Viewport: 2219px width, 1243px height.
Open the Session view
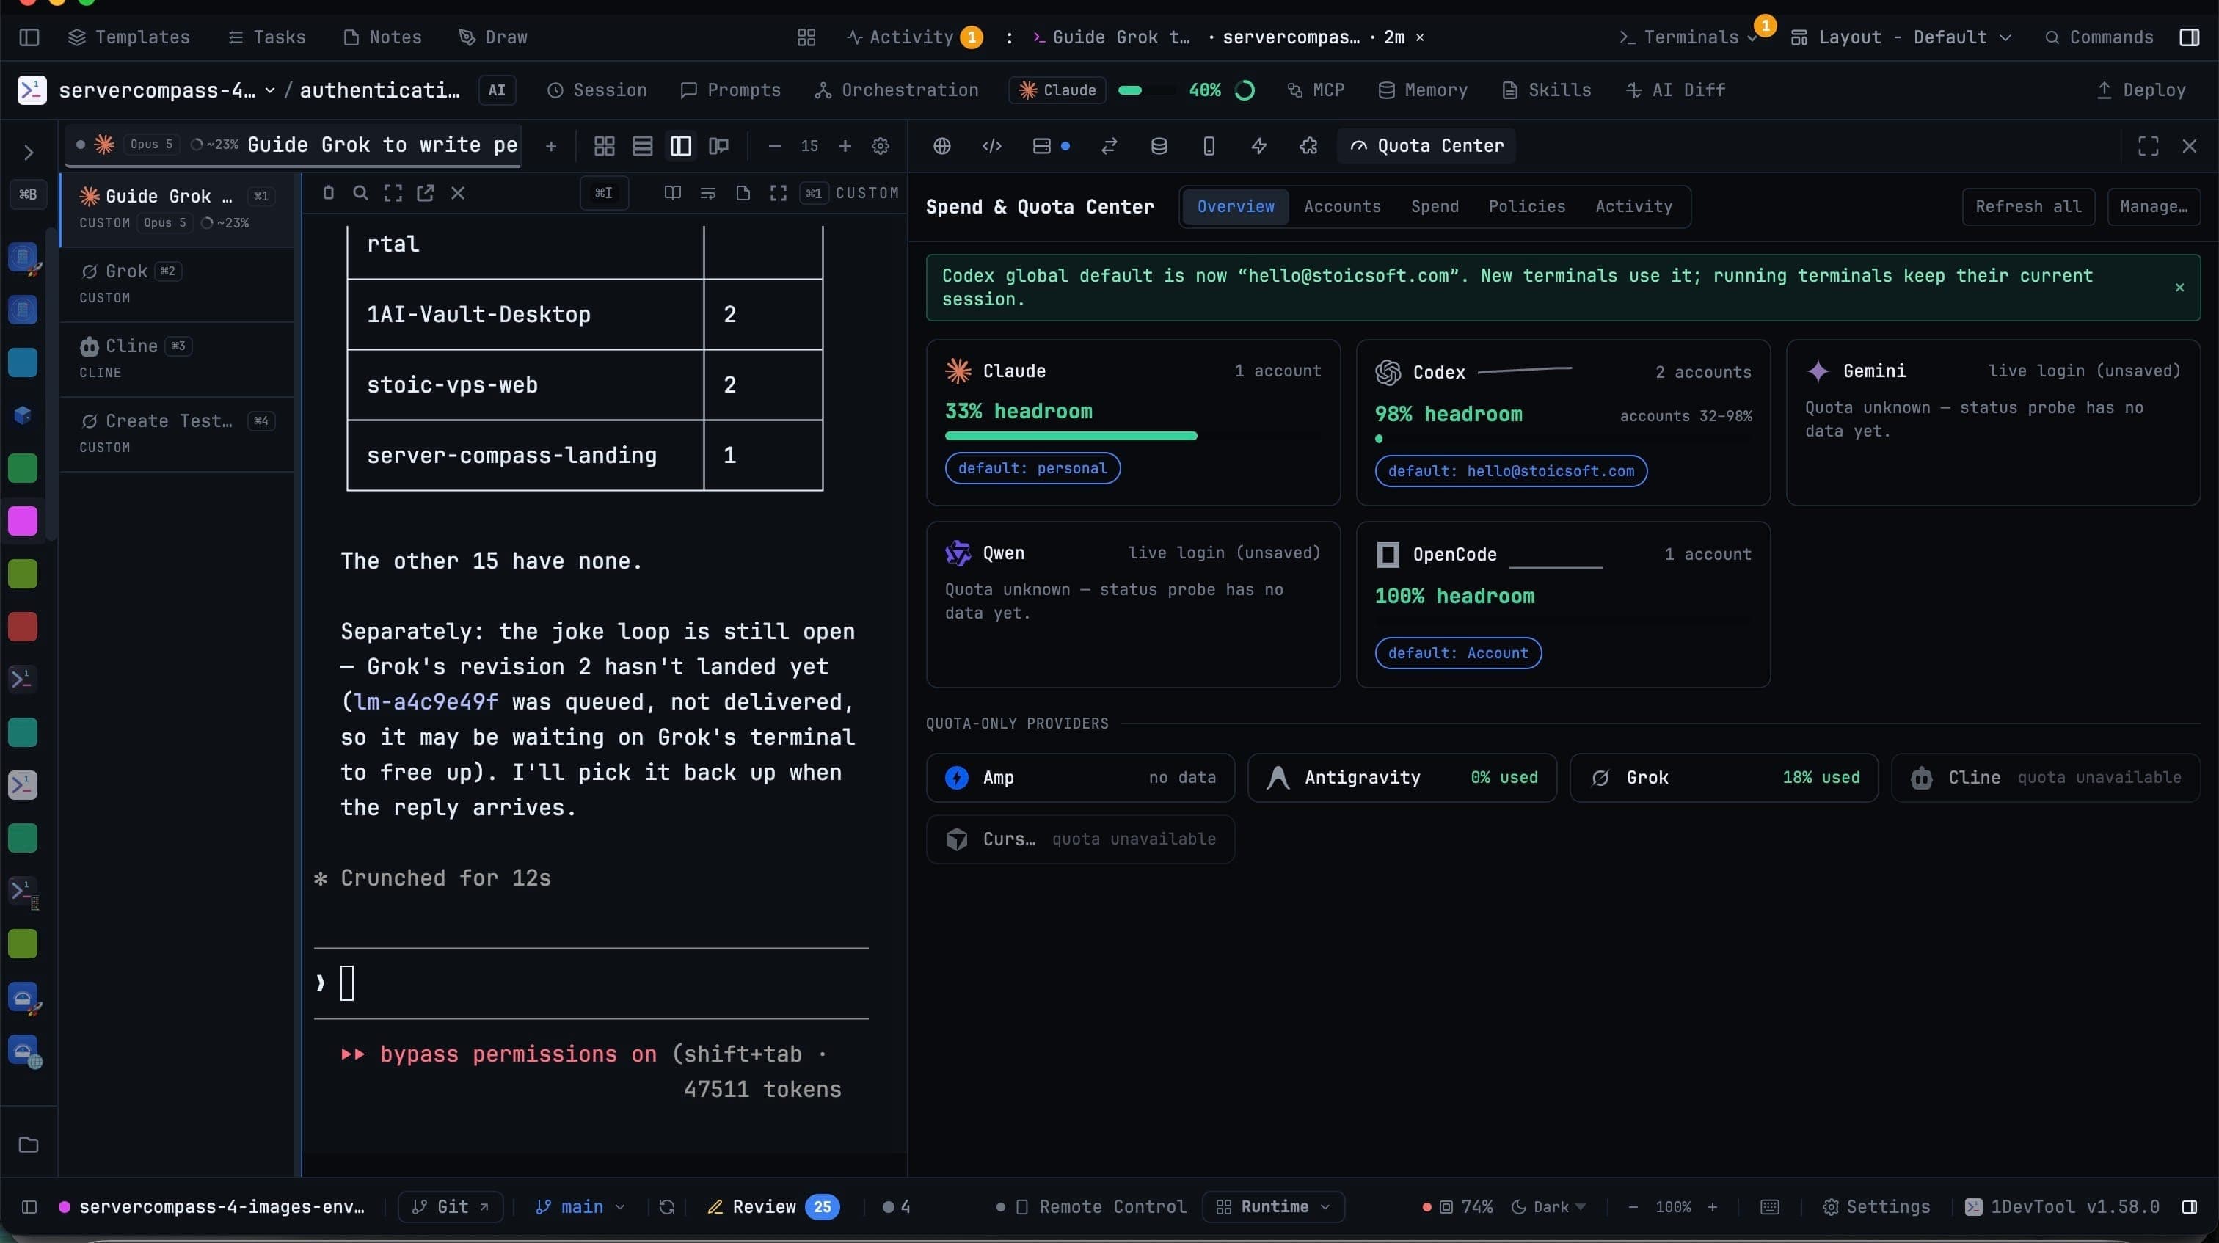pyautogui.click(x=597, y=90)
